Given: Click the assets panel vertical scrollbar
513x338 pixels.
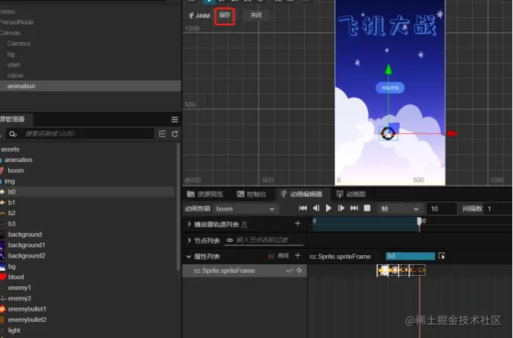Looking at the screenshot, I should point(179,206).
